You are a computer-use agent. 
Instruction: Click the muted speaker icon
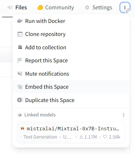point(20,74)
